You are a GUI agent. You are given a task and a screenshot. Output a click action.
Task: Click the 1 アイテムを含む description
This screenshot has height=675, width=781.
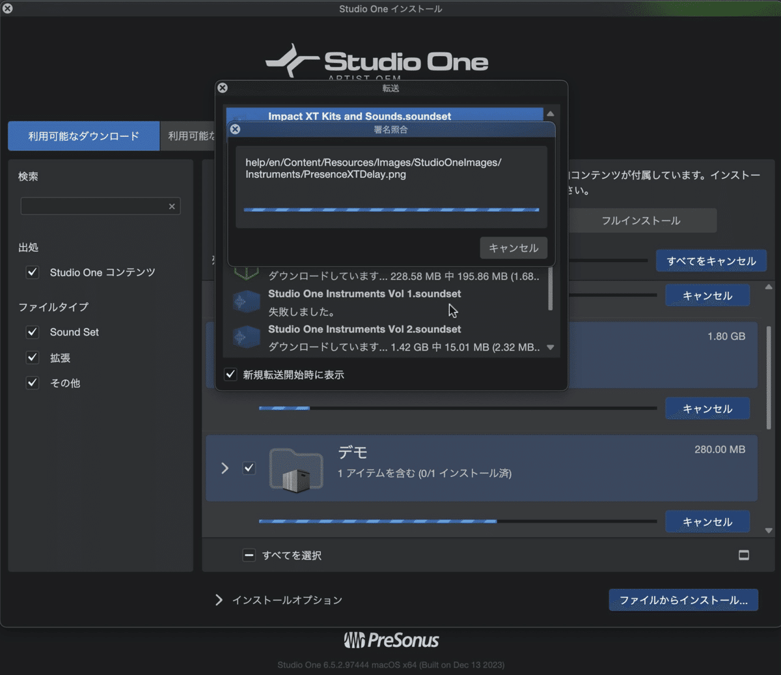[424, 473]
